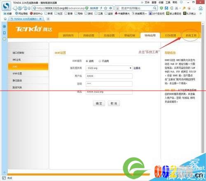The height and width of the screenshot is (181, 206).
Task: Click the favorites star bookmark bar item
Action: click(x=7, y=14)
